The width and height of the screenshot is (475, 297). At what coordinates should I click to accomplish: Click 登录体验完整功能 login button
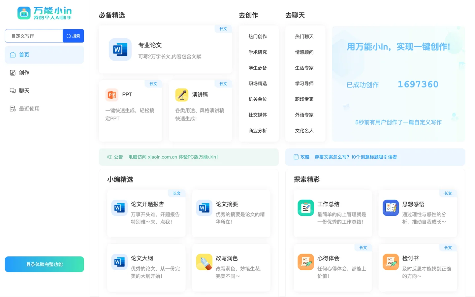pyautogui.click(x=45, y=264)
